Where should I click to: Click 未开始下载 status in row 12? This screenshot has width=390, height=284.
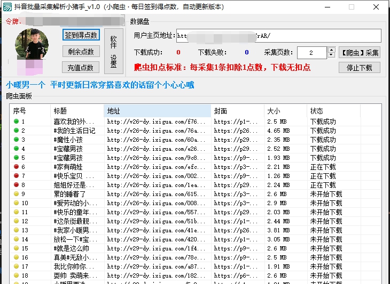(326, 221)
